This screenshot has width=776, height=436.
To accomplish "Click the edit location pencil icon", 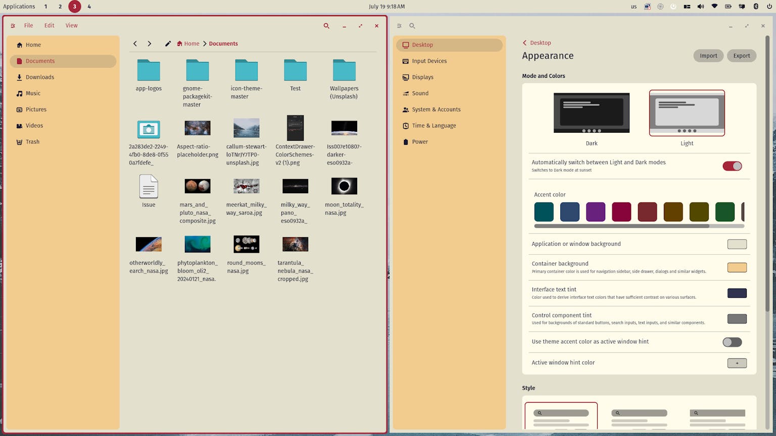I will click(x=168, y=44).
